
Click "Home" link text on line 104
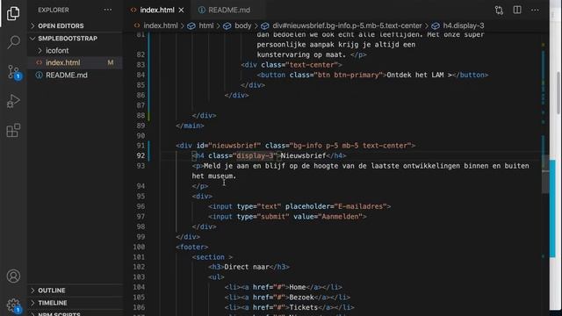pos(298,287)
